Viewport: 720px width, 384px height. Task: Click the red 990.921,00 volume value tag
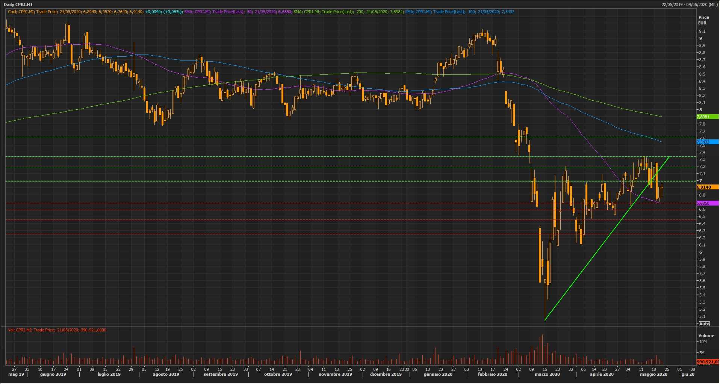707,362
